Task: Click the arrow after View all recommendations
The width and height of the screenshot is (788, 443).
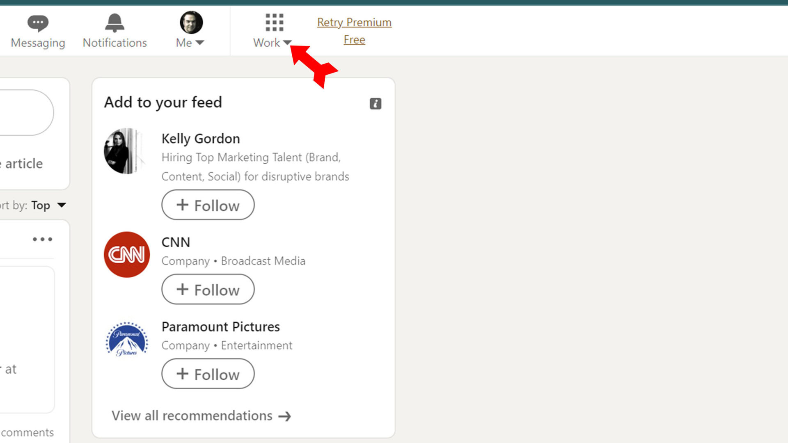Action: click(x=284, y=416)
